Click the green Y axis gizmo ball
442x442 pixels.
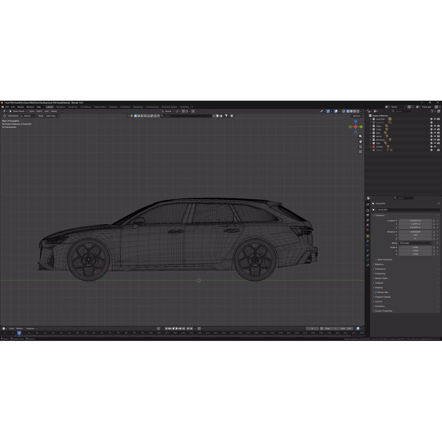coord(361,127)
